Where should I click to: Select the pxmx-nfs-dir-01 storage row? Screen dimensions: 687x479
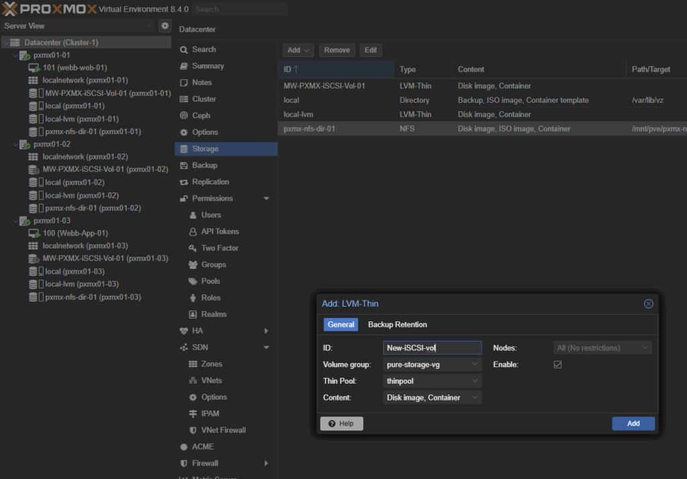(482, 129)
